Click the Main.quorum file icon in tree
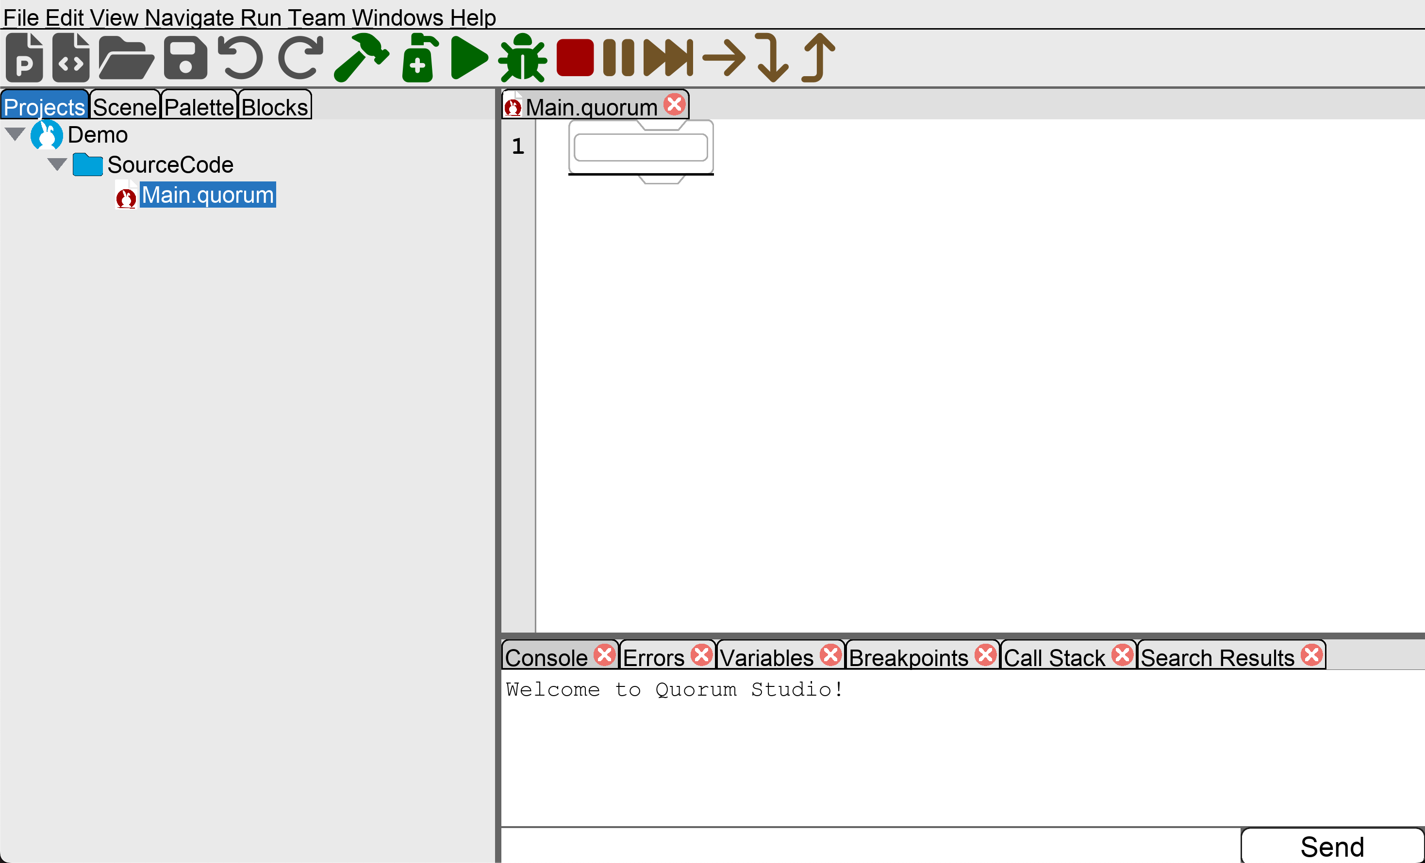 (x=126, y=195)
